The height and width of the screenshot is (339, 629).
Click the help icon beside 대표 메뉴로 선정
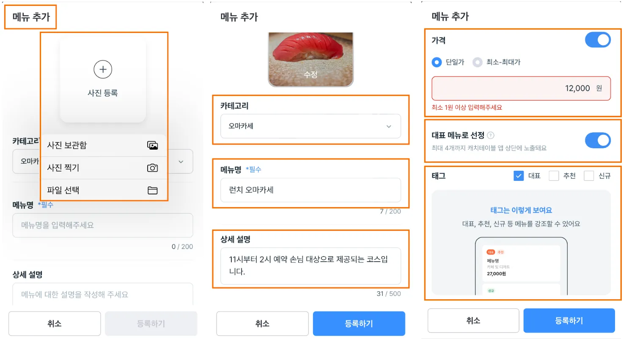[x=491, y=135]
